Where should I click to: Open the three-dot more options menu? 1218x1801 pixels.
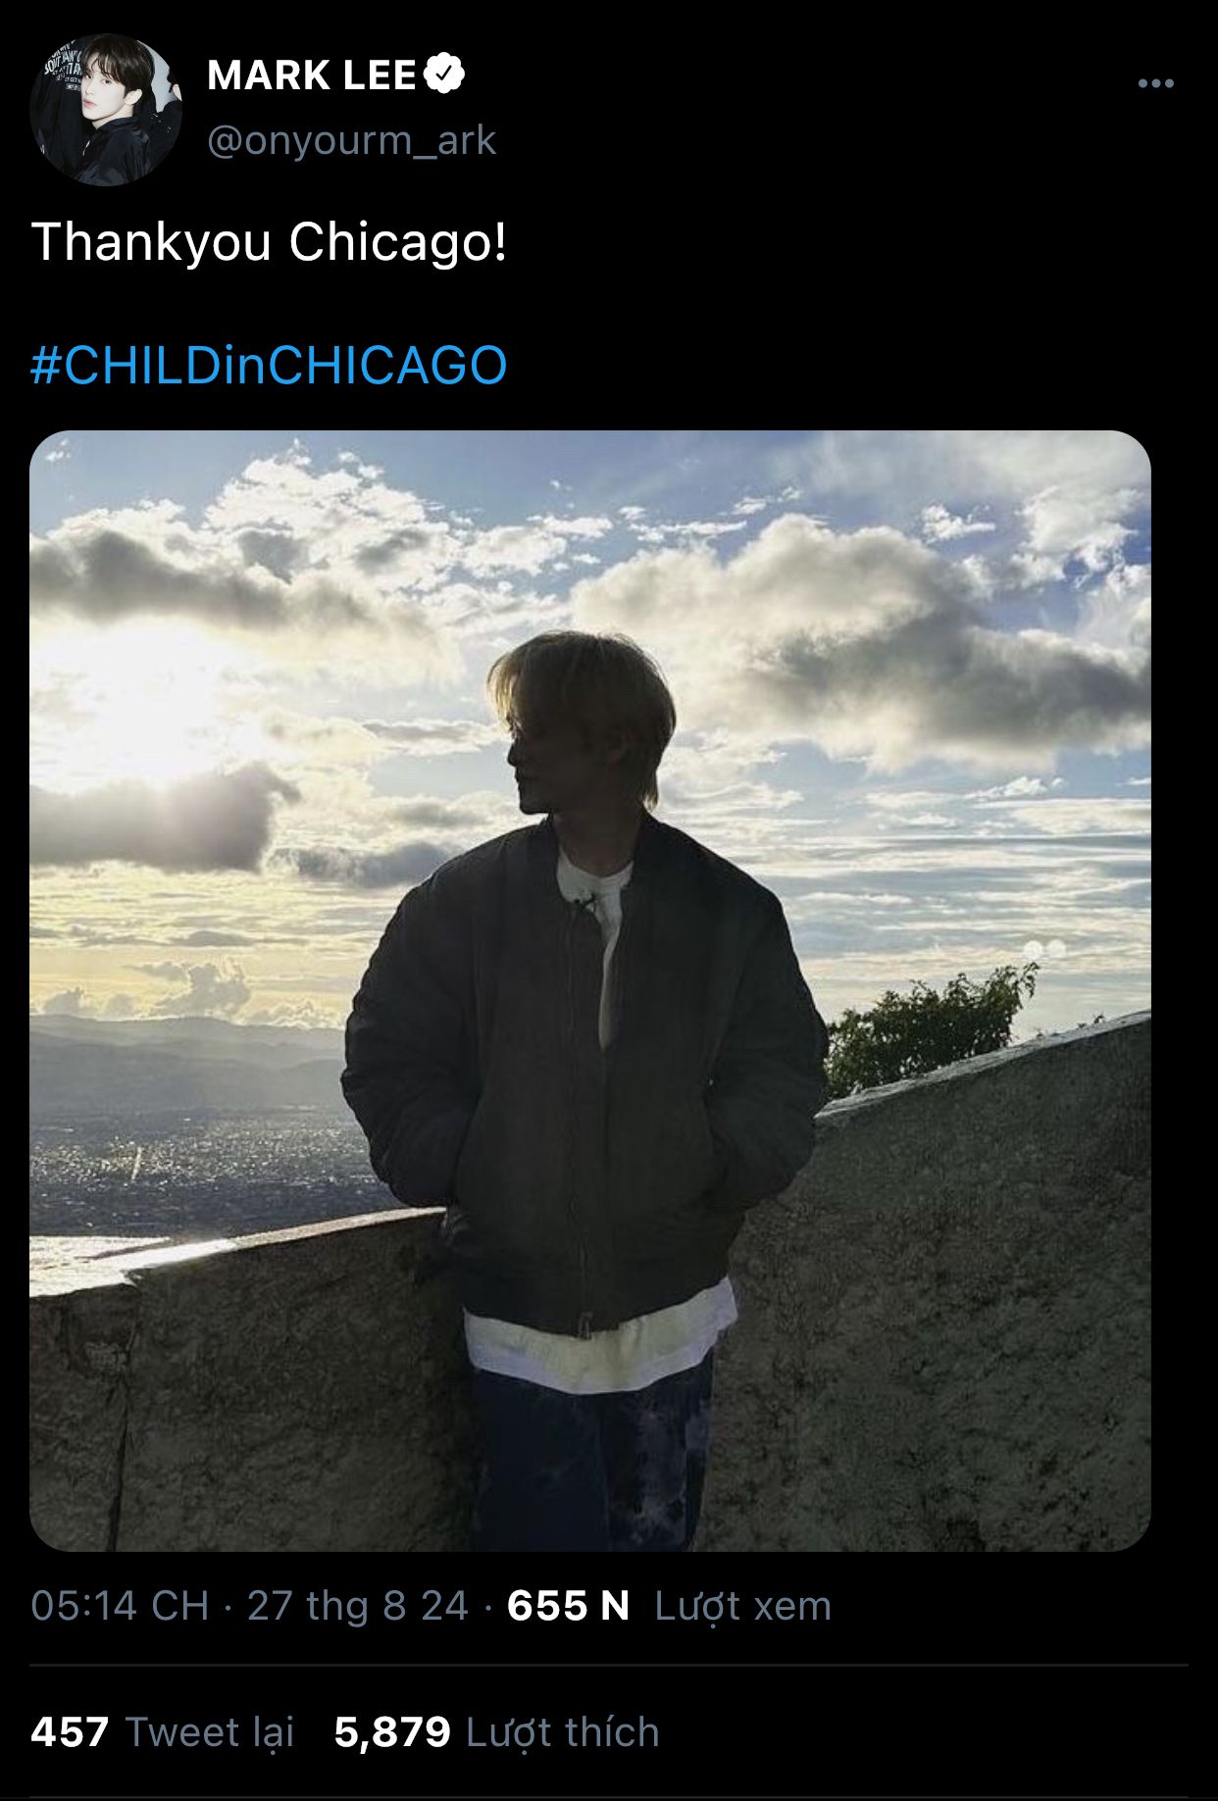click(1156, 84)
